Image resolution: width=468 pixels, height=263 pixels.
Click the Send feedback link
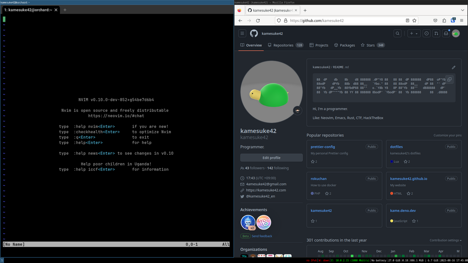pos(262,236)
